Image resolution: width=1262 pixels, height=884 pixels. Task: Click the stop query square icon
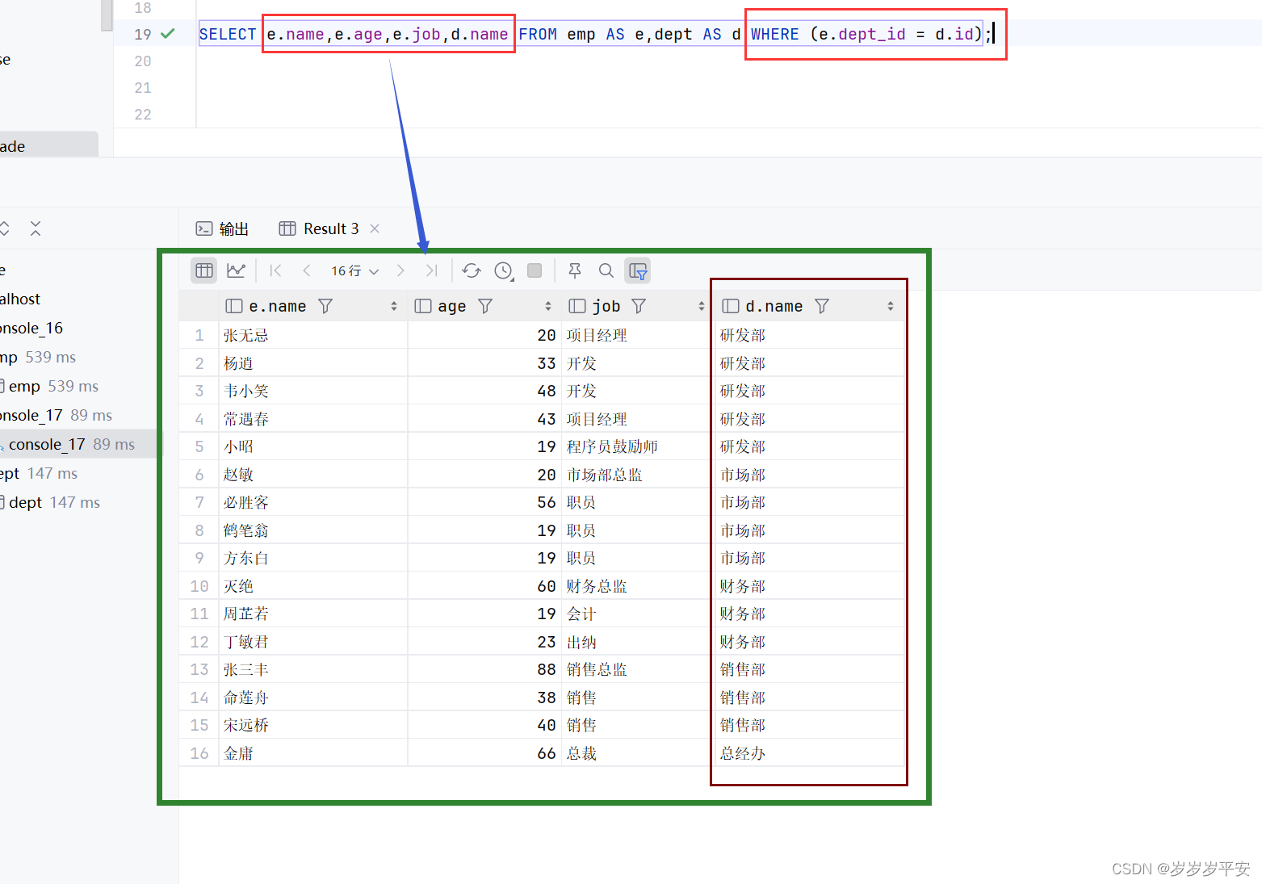tap(535, 270)
